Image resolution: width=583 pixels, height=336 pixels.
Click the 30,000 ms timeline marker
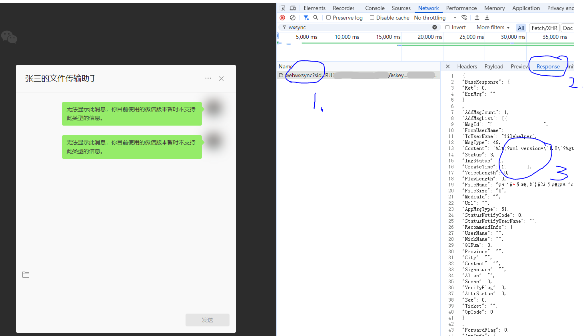click(513, 37)
